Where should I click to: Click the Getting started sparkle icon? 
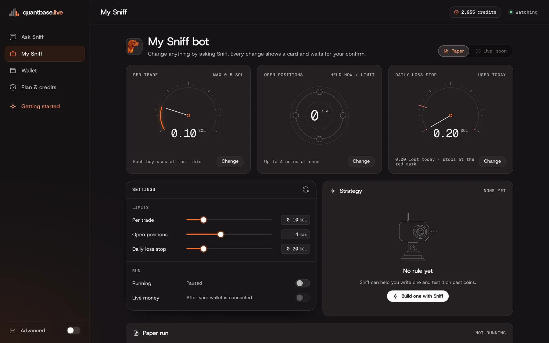point(13,106)
